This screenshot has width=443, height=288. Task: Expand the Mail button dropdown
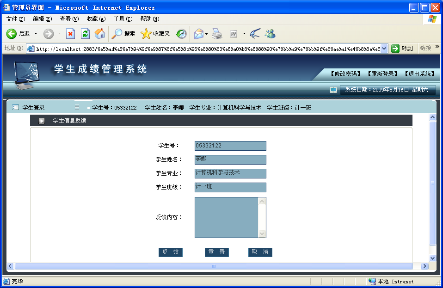(x=207, y=34)
